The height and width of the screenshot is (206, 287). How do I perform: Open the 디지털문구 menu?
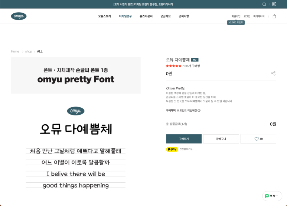tap(125, 16)
